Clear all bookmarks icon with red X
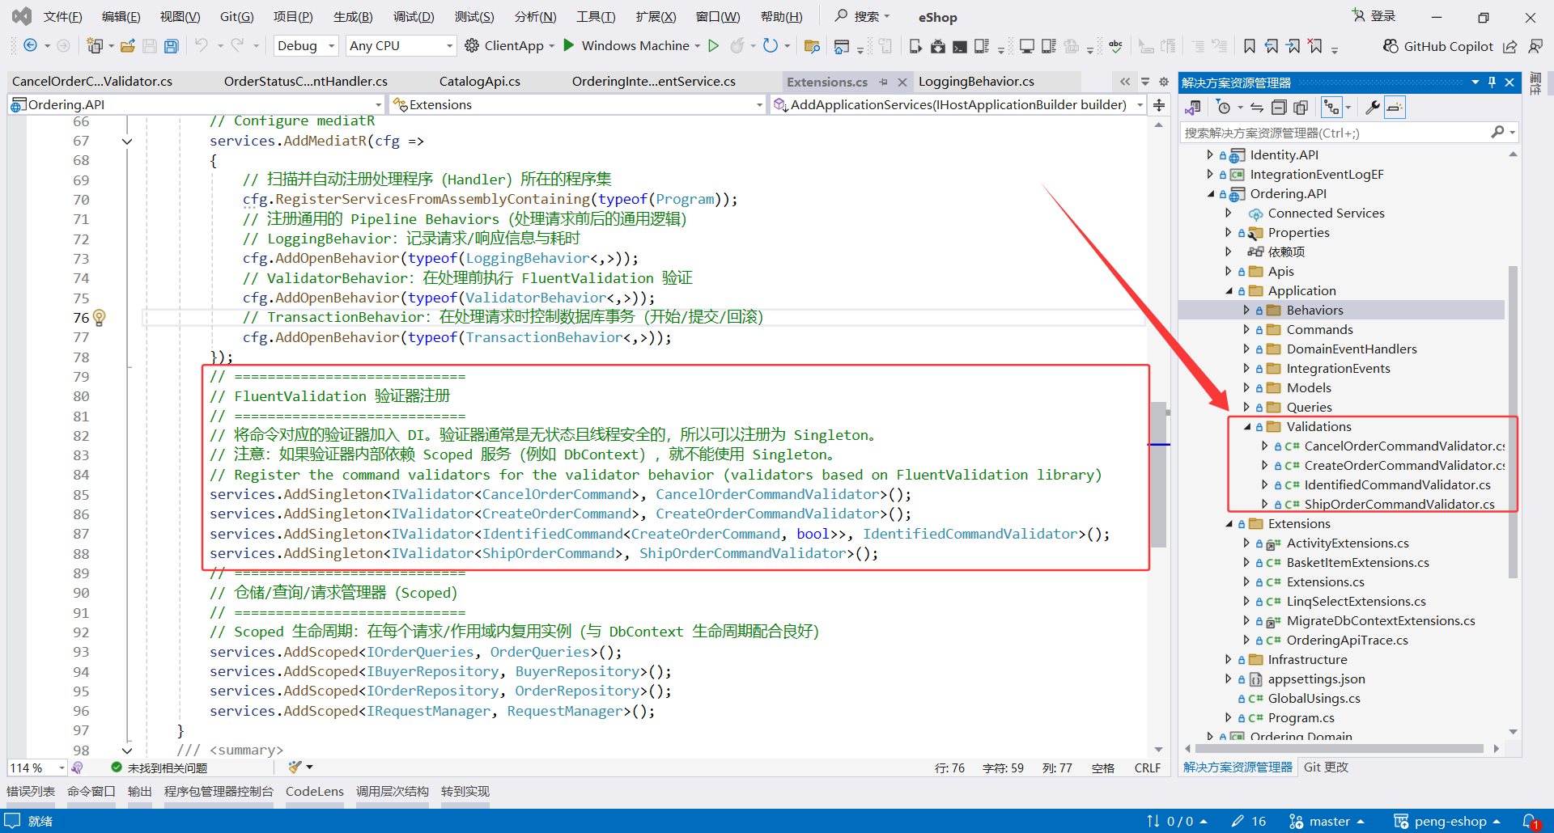 coord(1316,46)
